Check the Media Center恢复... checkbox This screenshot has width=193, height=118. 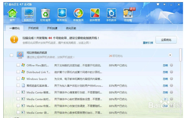pos(18,105)
